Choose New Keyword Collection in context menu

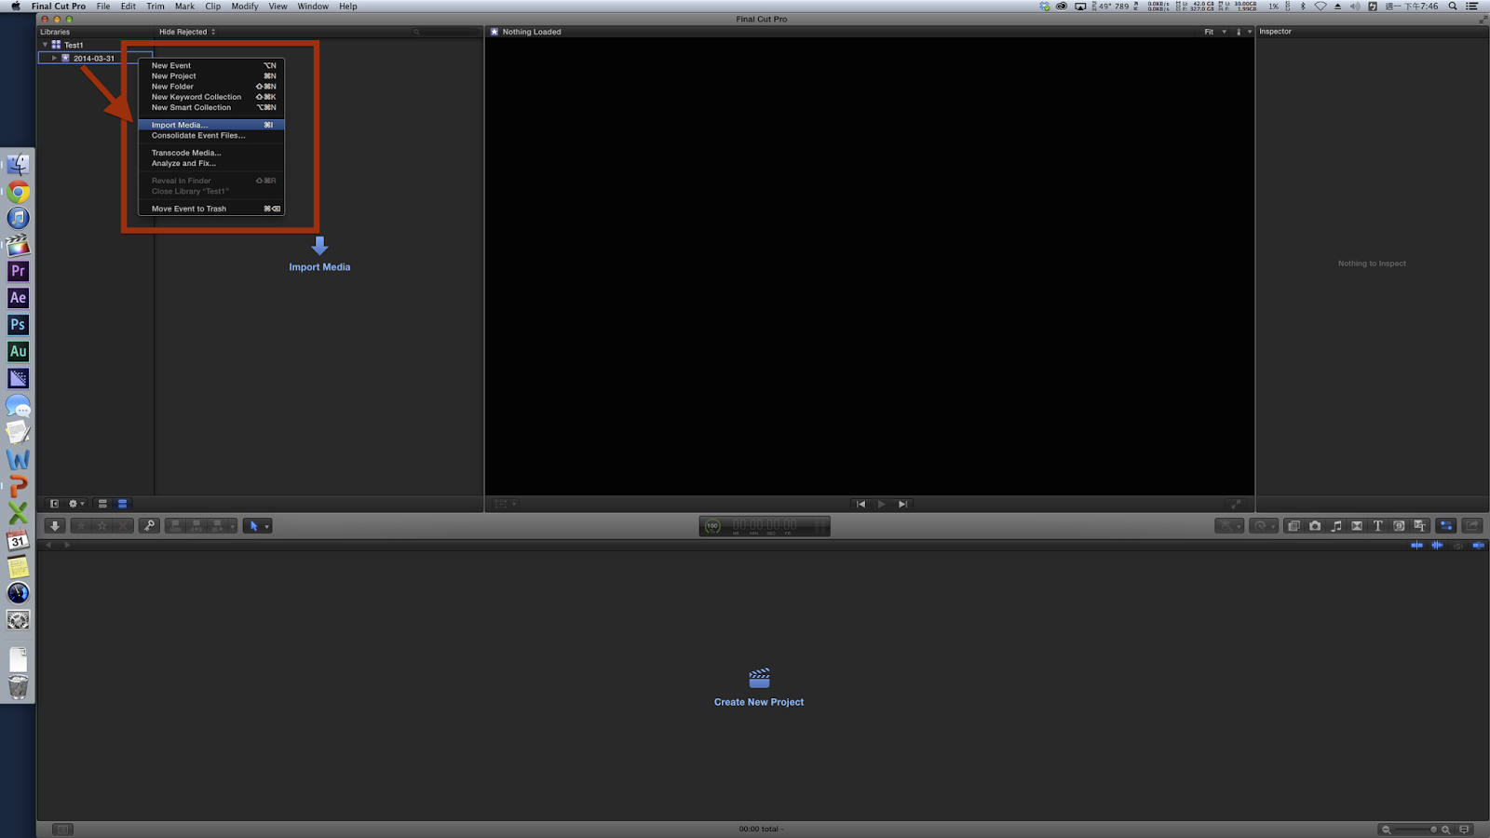point(211,97)
